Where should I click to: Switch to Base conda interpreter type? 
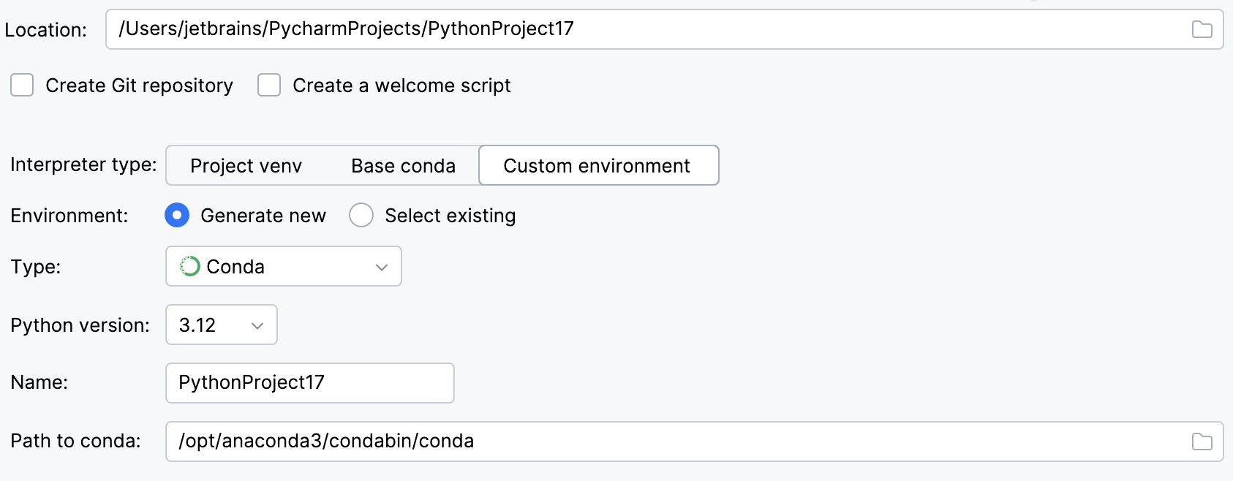coord(403,166)
